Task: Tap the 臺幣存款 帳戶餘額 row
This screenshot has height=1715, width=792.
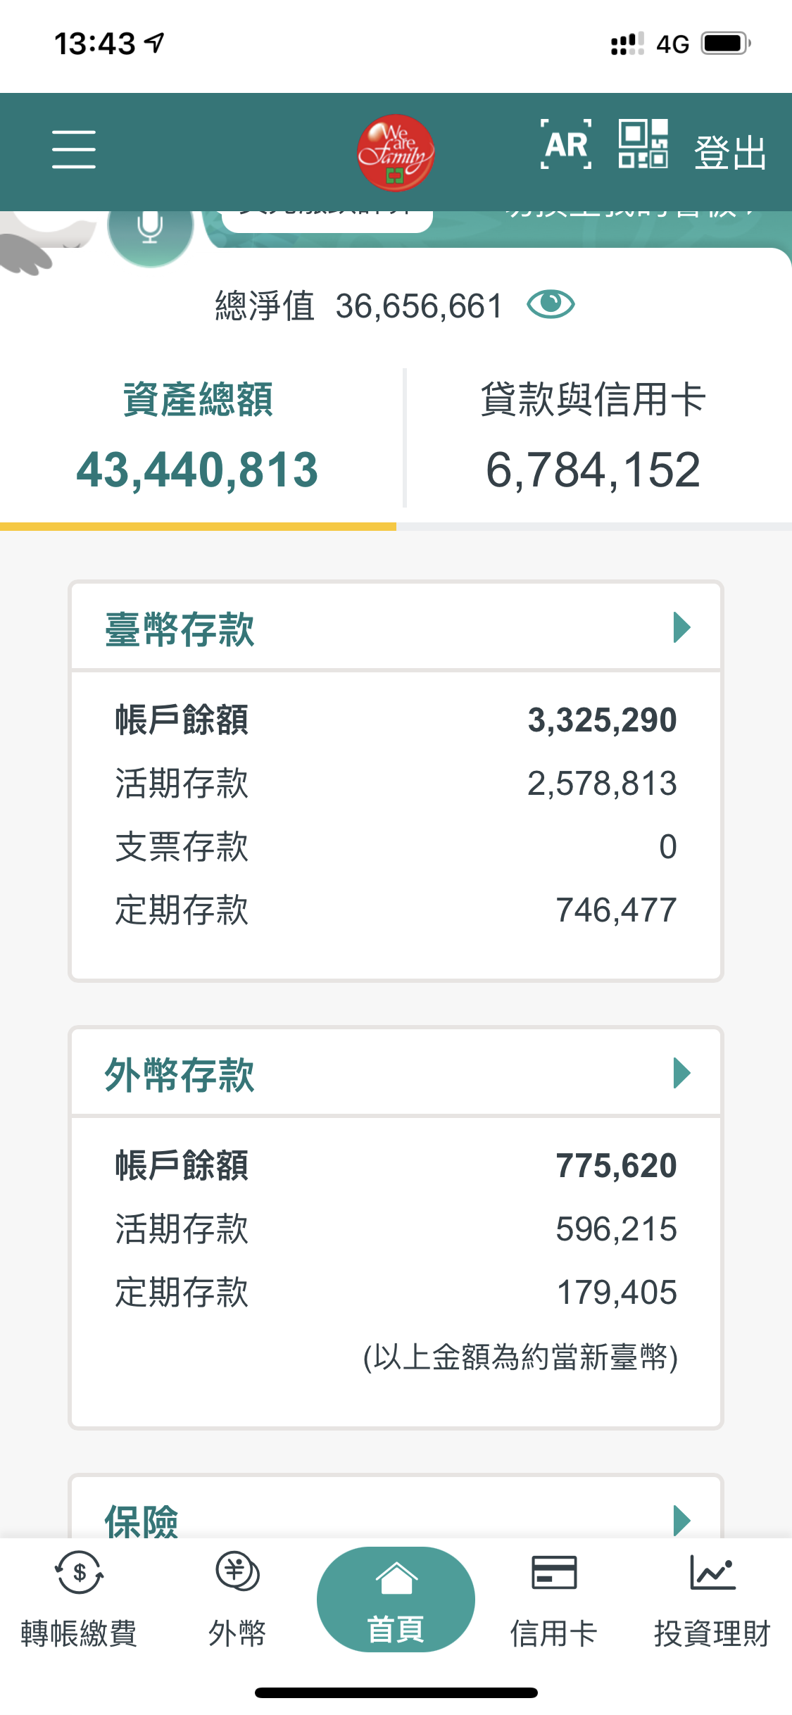Action: 396,720
